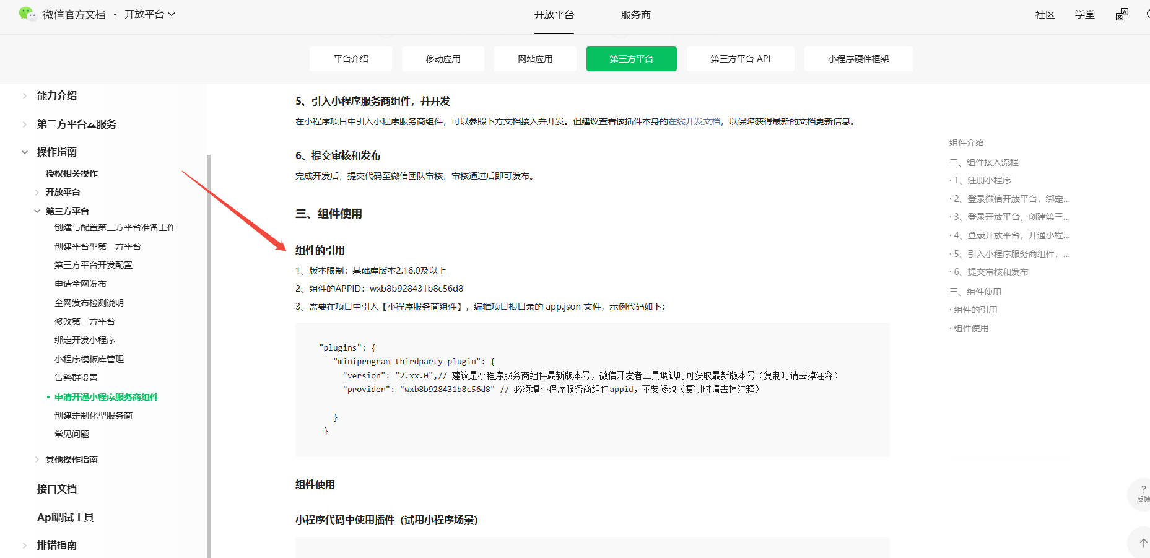Open the 学堂 link in header

coord(1084,15)
